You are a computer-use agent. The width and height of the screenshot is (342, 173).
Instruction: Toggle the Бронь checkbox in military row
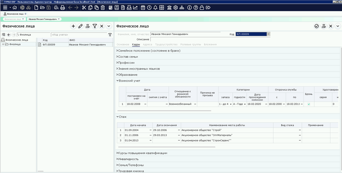click(309, 104)
